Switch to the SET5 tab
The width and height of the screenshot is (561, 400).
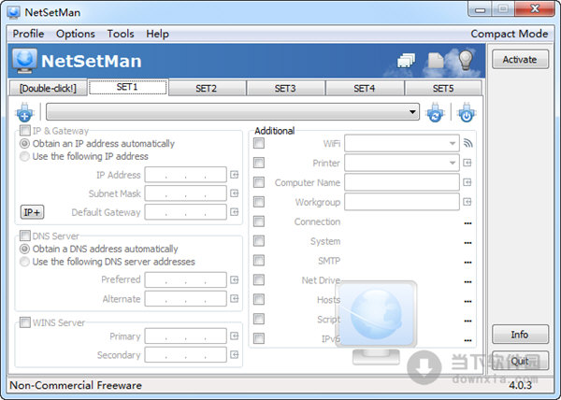tap(443, 88)
